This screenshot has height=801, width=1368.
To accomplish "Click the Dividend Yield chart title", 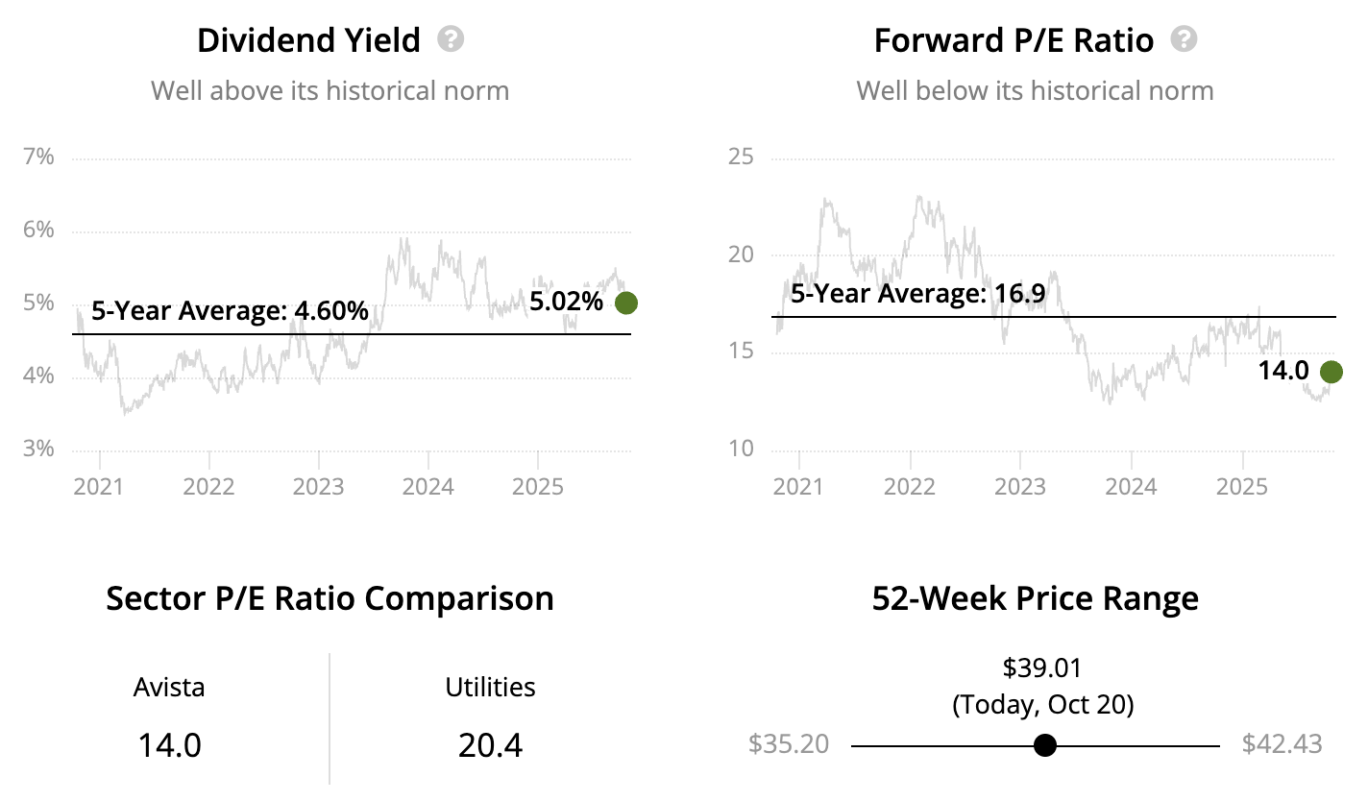I will pyautogui.click(x=308, y=40).
